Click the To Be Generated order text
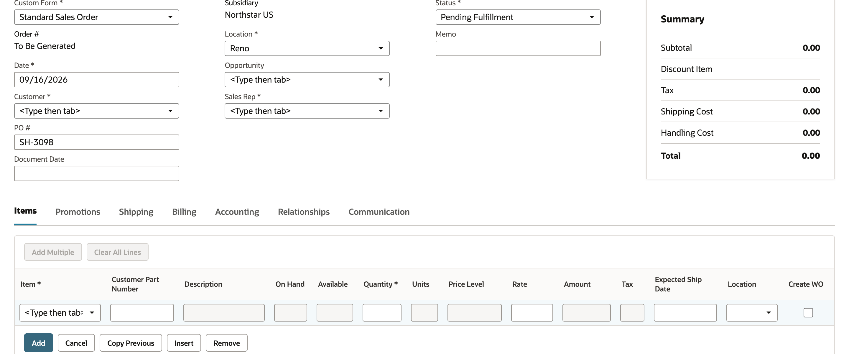This screenshot has height=354, width=849. 45,46
